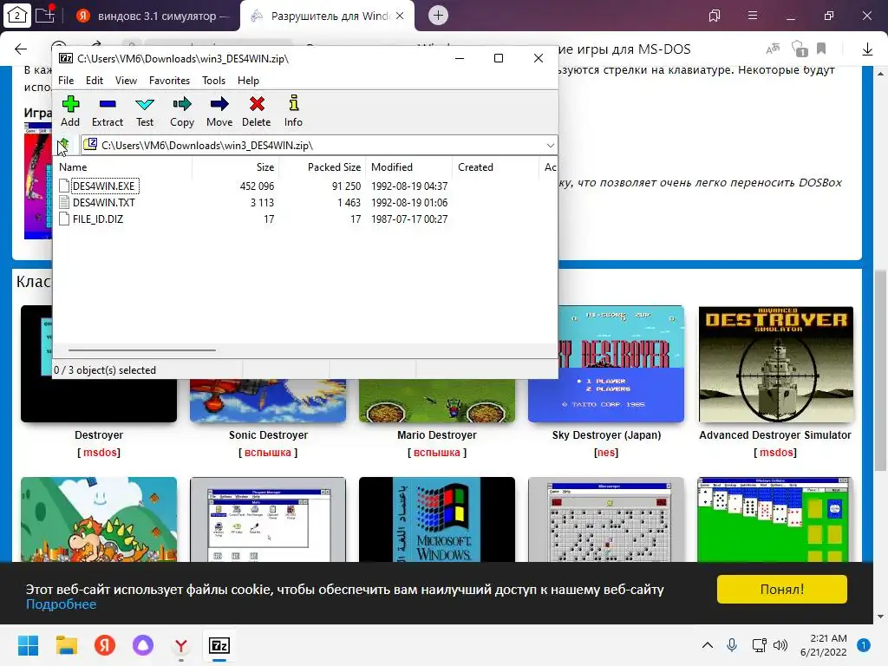Follow the Подробнее cookie link
This screenshot has height=666, width=888.
coord(62,604)
